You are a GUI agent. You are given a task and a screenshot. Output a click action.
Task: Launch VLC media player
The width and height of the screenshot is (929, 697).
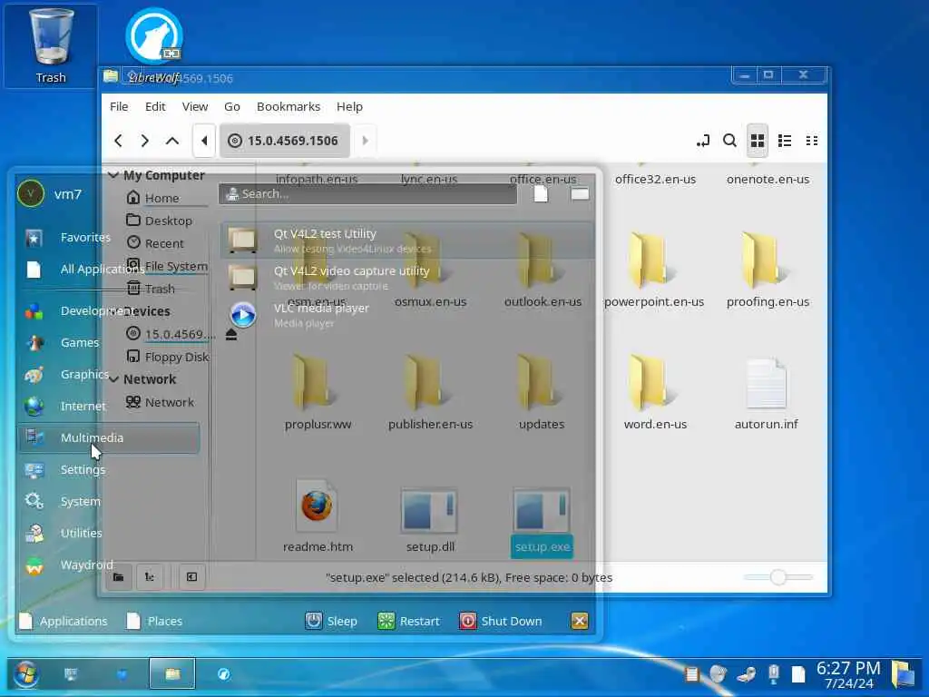tap(407, 315)
